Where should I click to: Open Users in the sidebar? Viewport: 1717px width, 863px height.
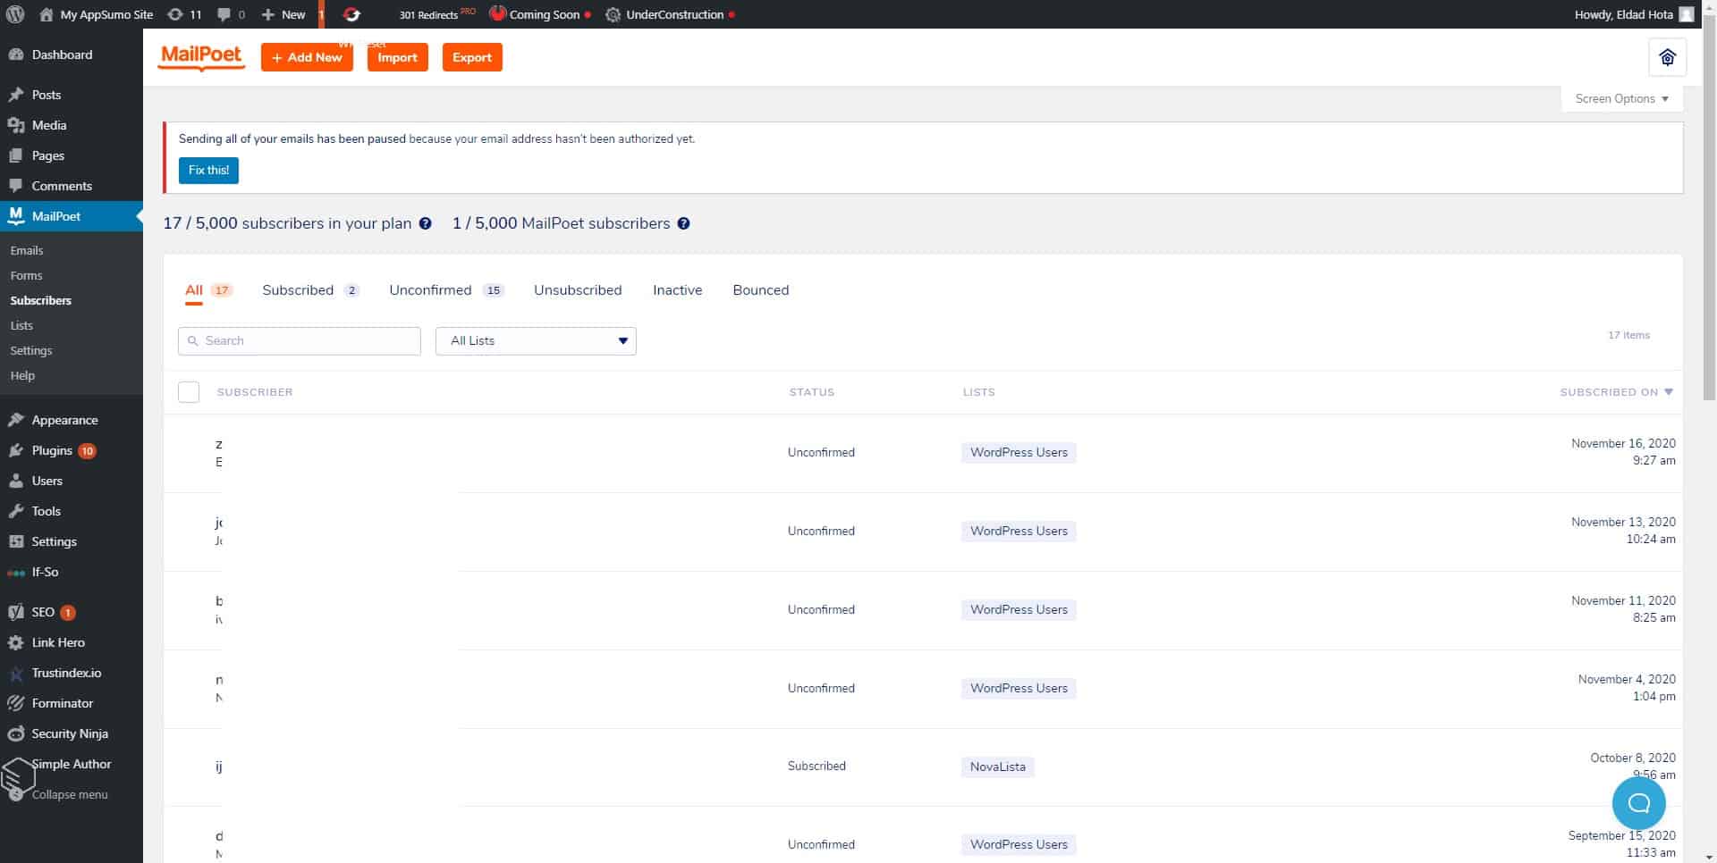pos(72,481)
